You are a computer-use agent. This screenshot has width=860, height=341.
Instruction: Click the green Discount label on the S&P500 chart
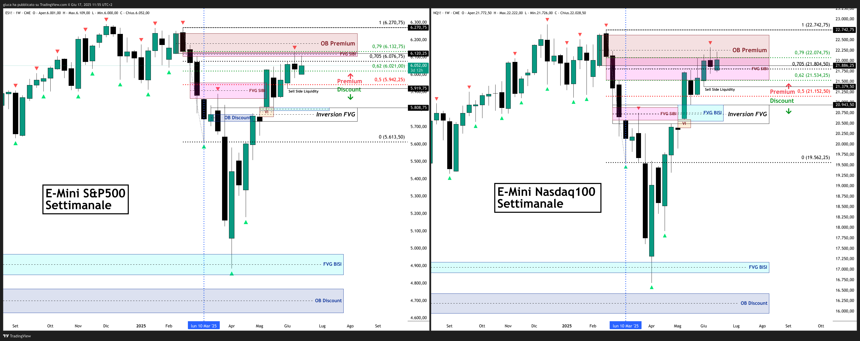tap(349, 90)
